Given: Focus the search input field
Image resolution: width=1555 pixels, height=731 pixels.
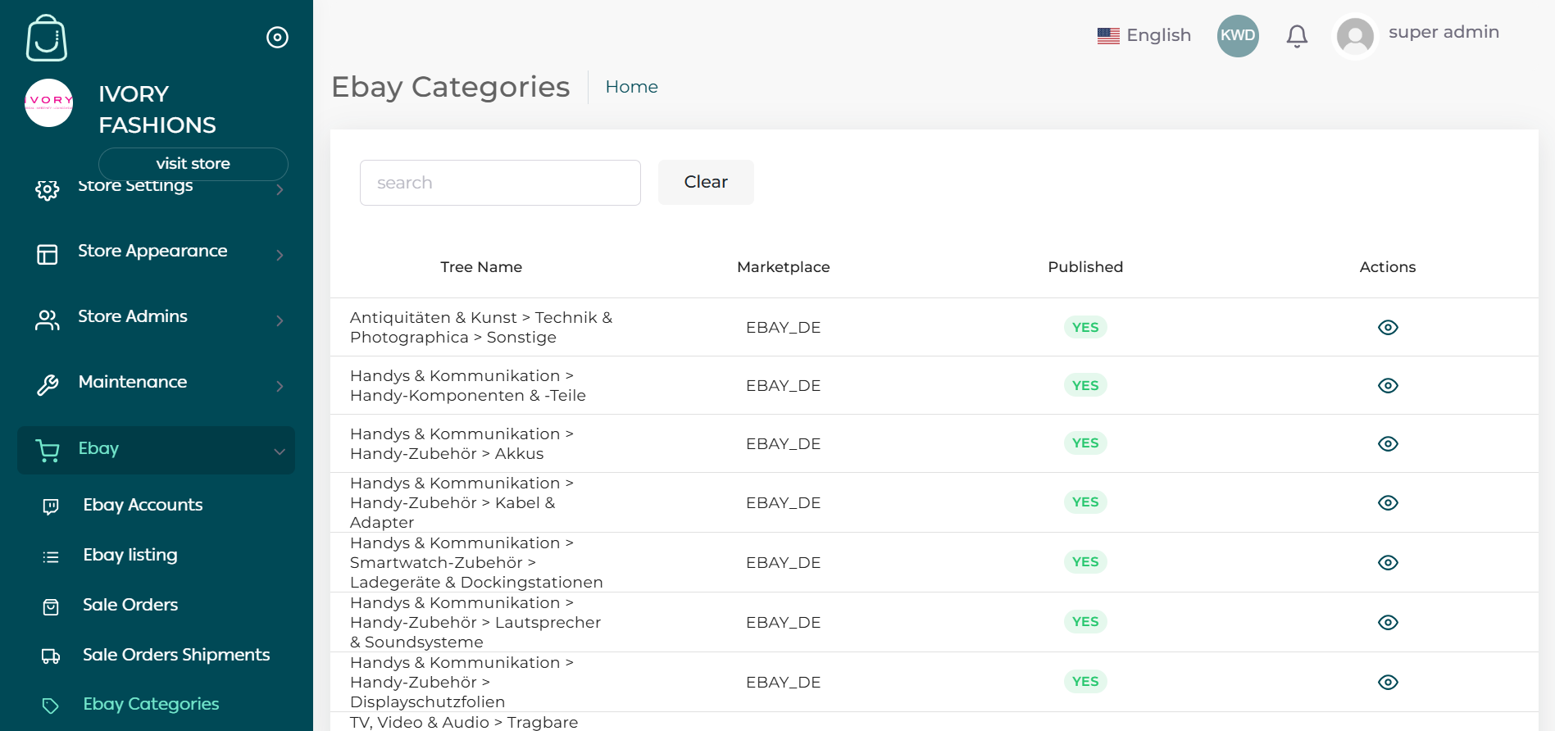Looking at the screenshot, I should pos(500,183).
